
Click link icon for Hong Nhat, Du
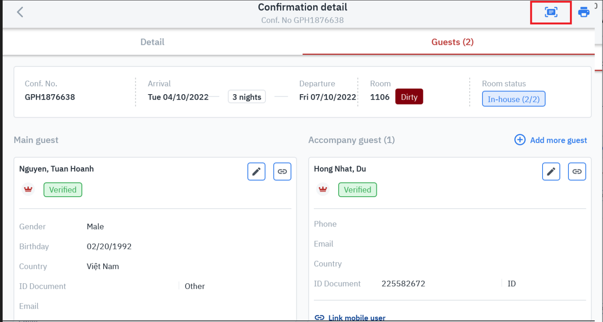coord(577,172)
